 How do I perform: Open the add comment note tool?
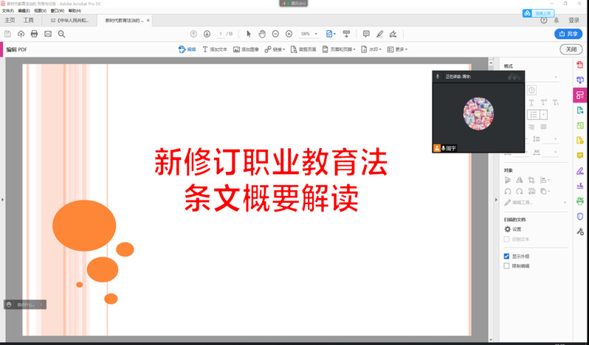point(366,34)
